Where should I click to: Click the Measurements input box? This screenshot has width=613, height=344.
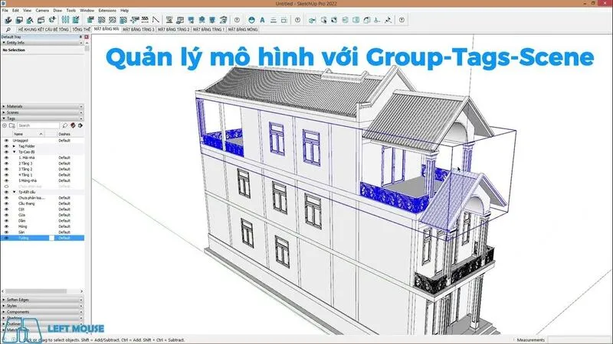(579, 339)
